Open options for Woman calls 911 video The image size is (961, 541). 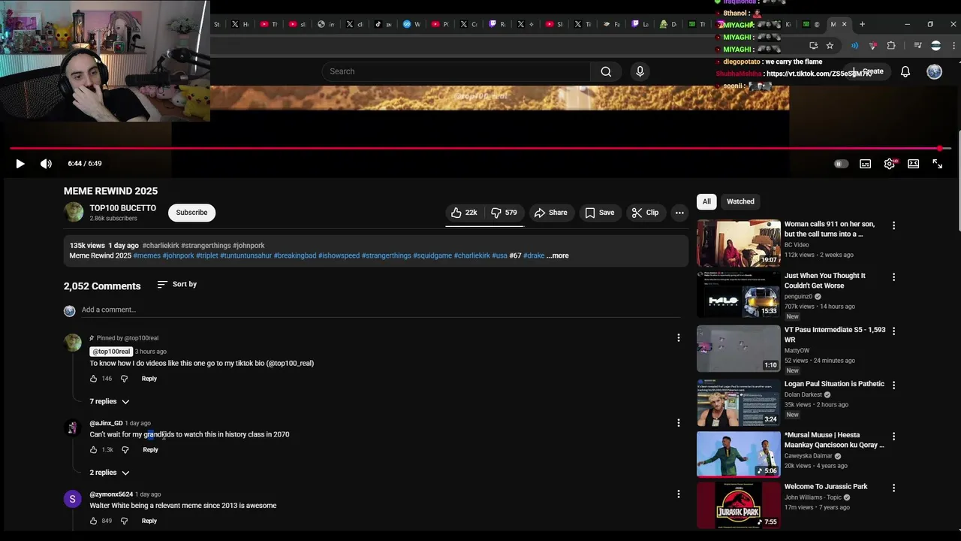tap(893, 225)
